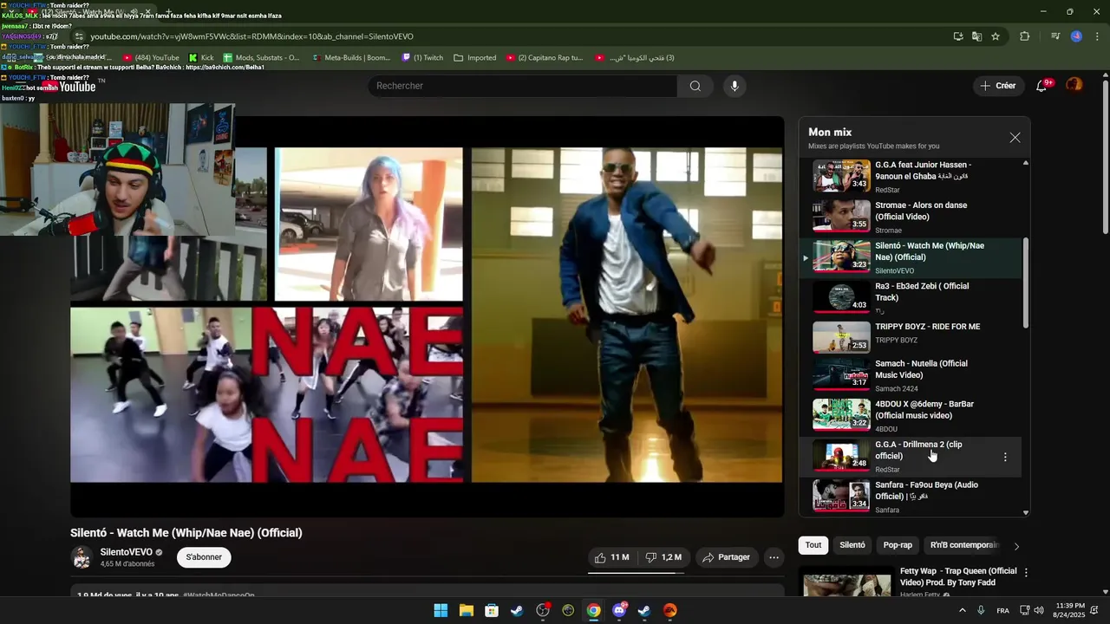Click the Rechercher search field
This screenshot has width=1110, height=624.
pos(523,86)
